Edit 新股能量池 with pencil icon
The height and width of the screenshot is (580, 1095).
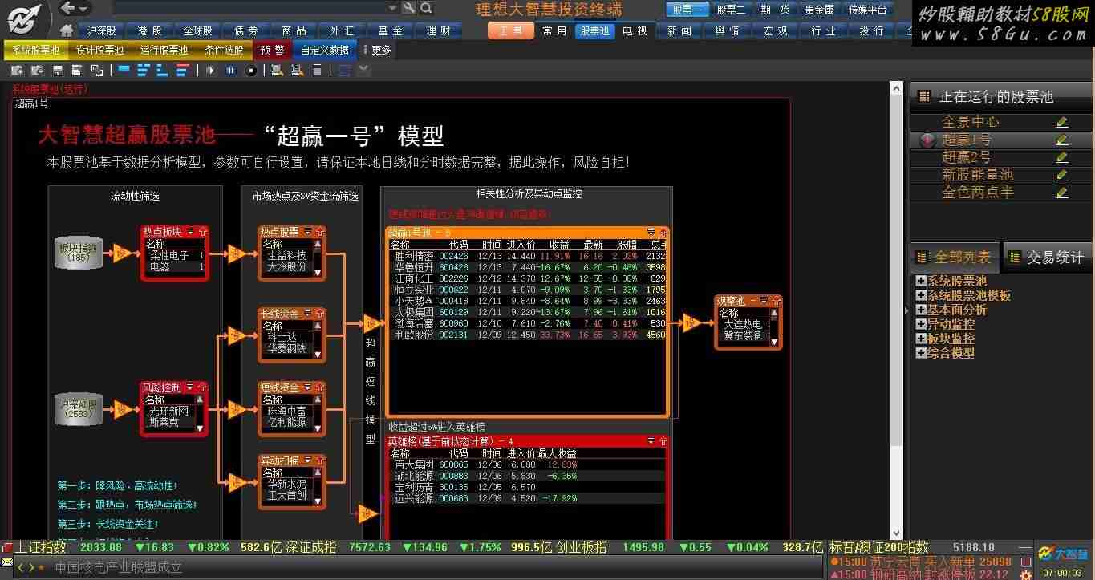[1062, 175]
